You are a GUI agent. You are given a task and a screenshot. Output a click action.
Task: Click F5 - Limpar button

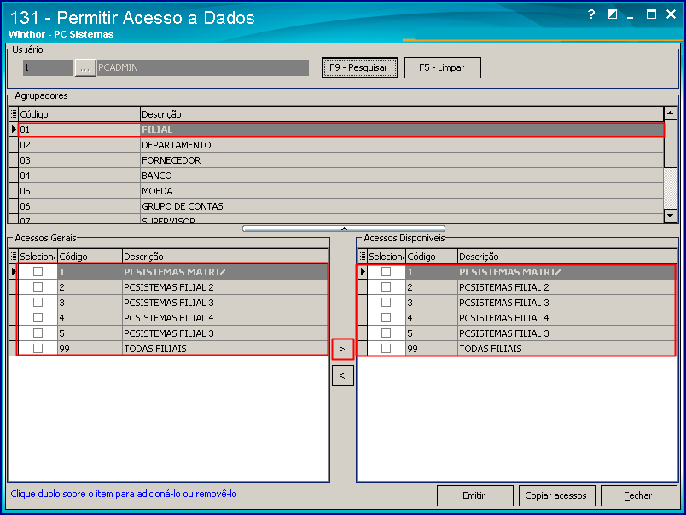[442, 67]
